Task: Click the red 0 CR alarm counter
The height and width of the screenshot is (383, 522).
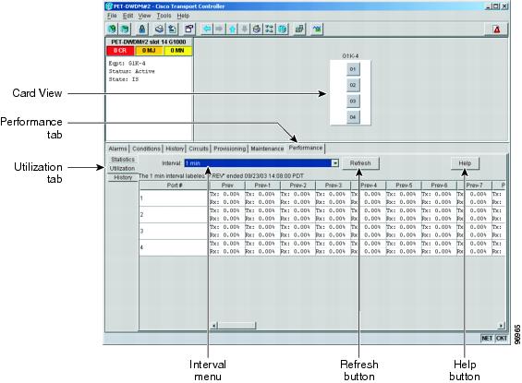Action: click(x=120, y=51)
